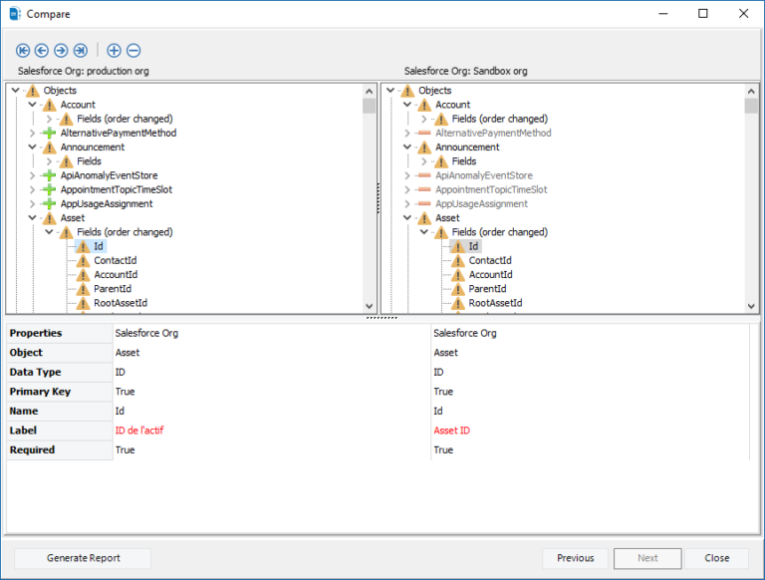Click left tree scrollbar down arrow
The height and width of the screenshot is (580, 765).
tap(369, 306)
